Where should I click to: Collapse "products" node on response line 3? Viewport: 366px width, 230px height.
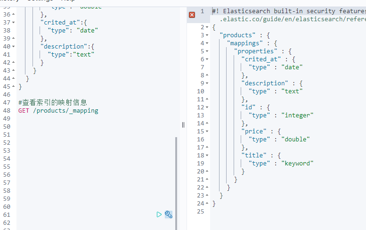coord(207,35)
